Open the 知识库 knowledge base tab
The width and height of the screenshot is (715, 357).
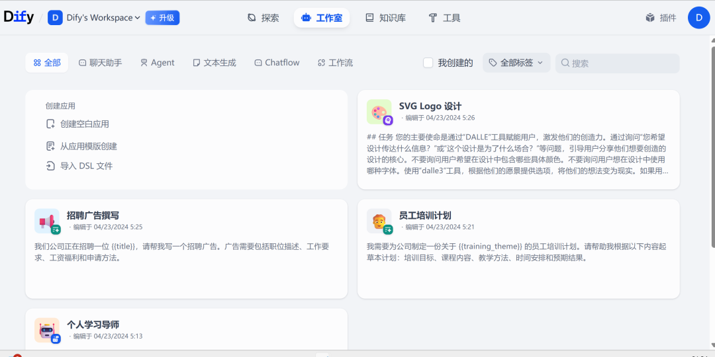386,18
